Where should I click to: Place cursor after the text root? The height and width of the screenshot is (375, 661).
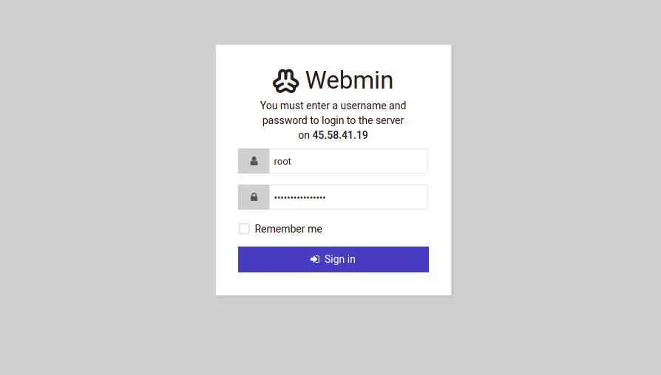click(292, 161)
